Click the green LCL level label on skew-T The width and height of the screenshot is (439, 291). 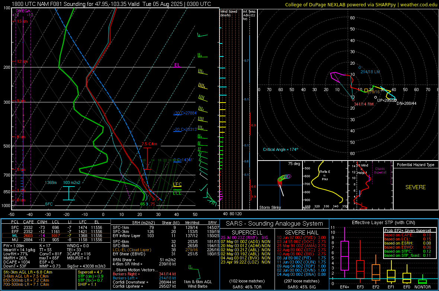coord(177,193)
